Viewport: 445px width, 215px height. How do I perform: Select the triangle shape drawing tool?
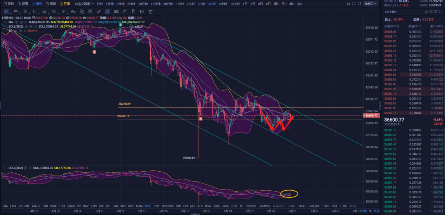click(35, 11)
